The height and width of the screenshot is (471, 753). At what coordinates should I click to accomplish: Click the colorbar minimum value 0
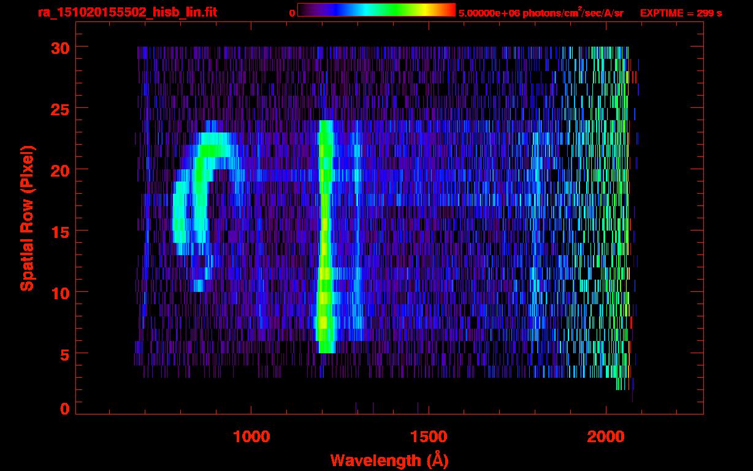tap(292, 13)
